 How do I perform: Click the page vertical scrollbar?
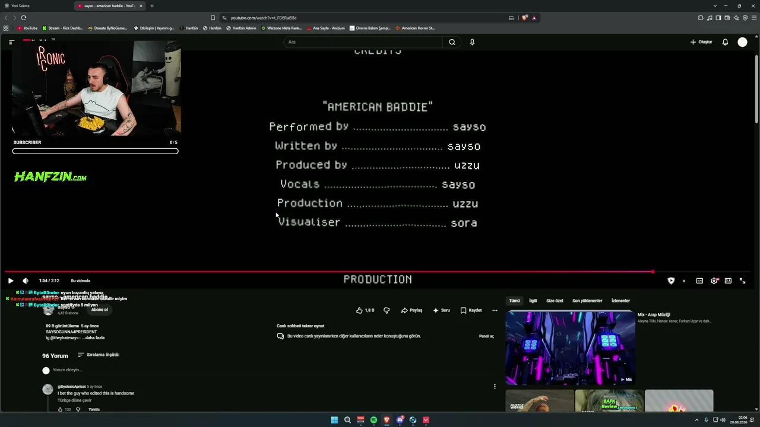tap(756, 89)
